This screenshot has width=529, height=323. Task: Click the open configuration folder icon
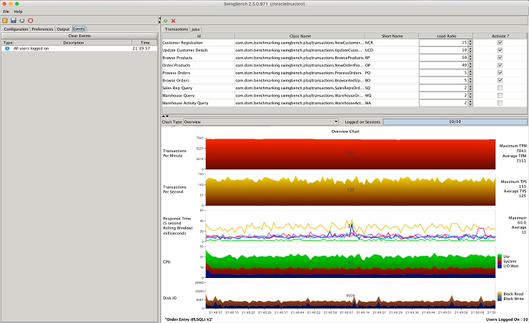pyautogui.click(x=4, y=20)
